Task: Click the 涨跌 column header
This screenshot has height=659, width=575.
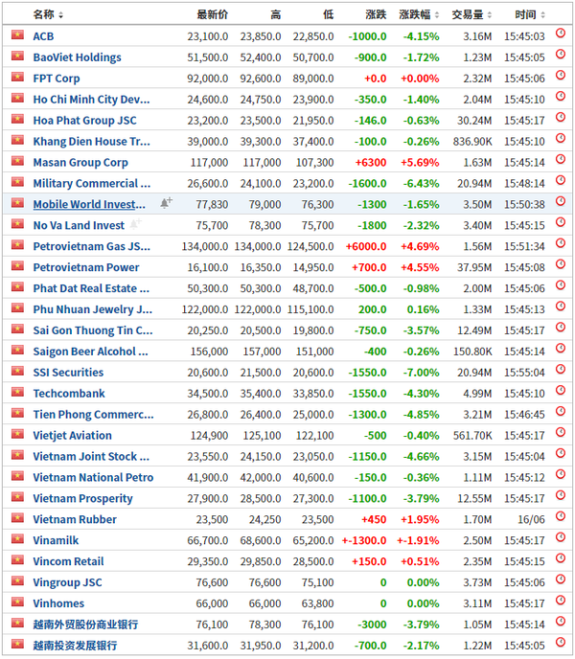Action: [x=376, y=14]
